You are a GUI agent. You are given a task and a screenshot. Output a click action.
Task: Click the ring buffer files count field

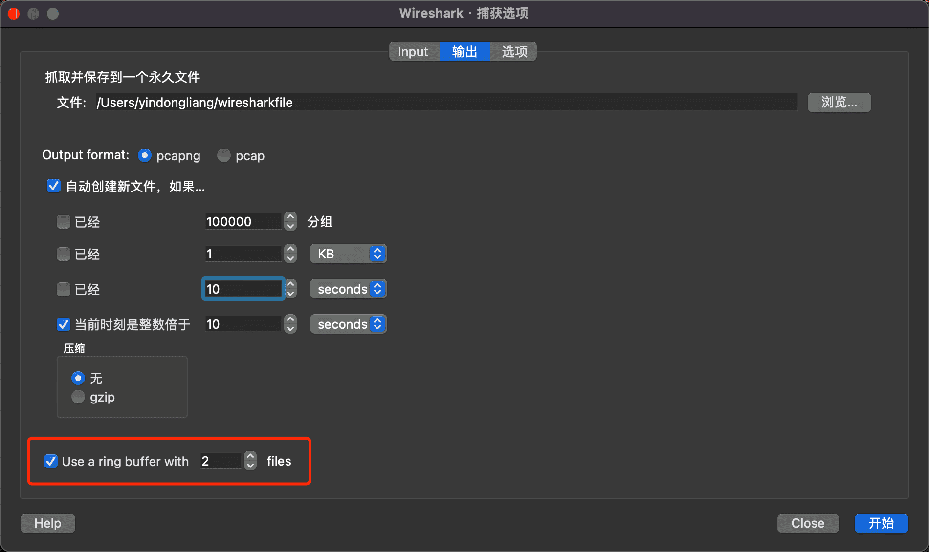[221, 461]
